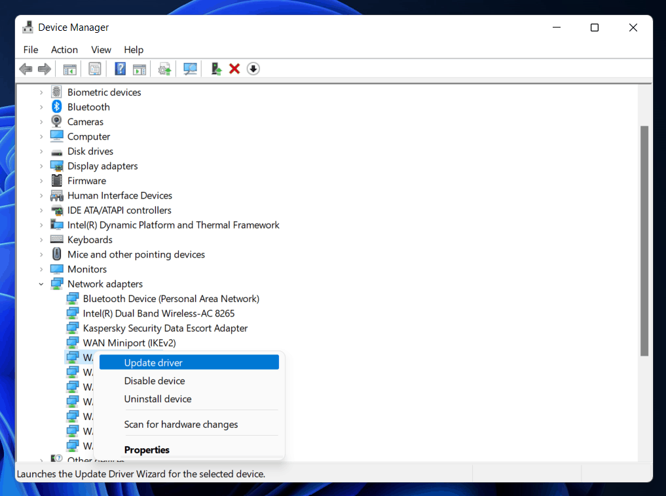Image resolution: width=666 pixels, height=496 pixels.
Task: Choose Update driver from context menu
Action: pos(153,363)
